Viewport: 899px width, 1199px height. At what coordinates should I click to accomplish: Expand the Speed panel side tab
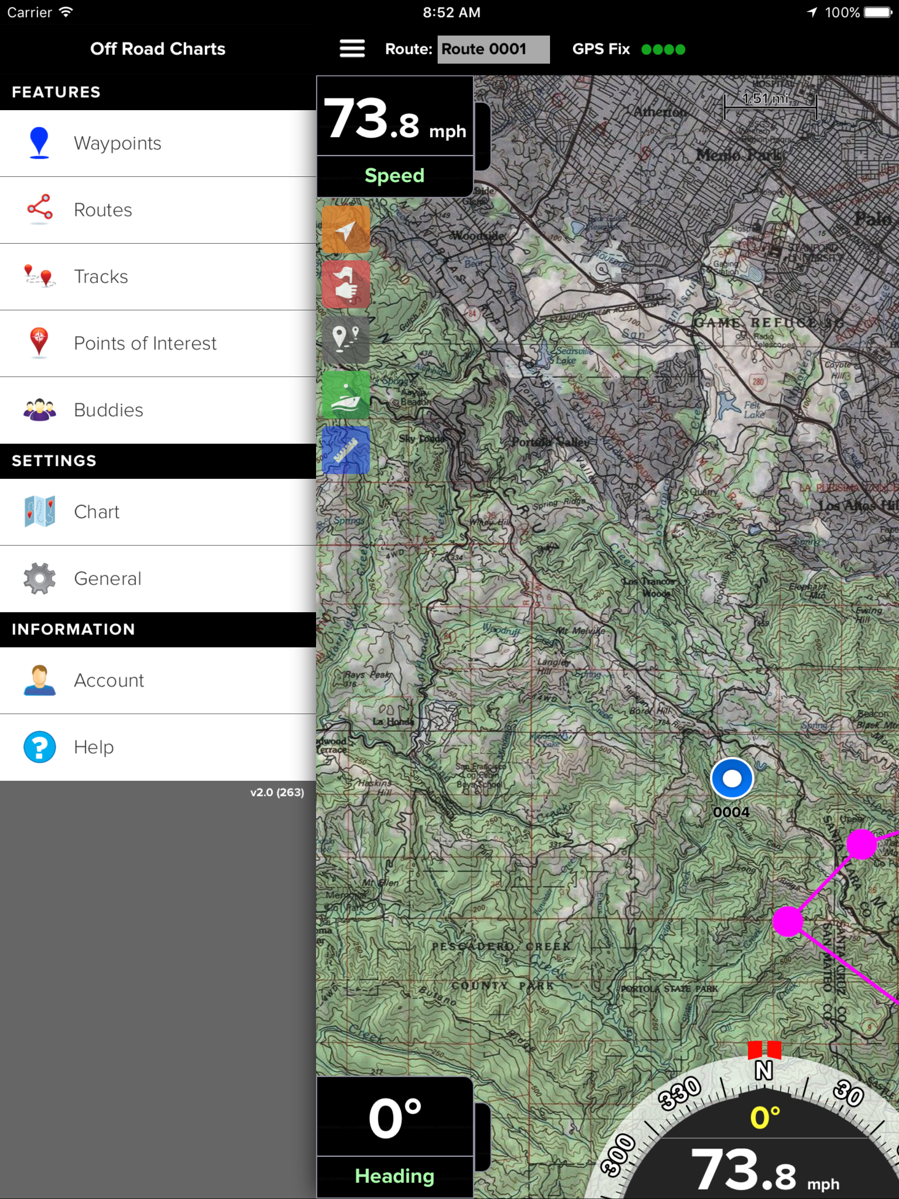tap(482, 136)
